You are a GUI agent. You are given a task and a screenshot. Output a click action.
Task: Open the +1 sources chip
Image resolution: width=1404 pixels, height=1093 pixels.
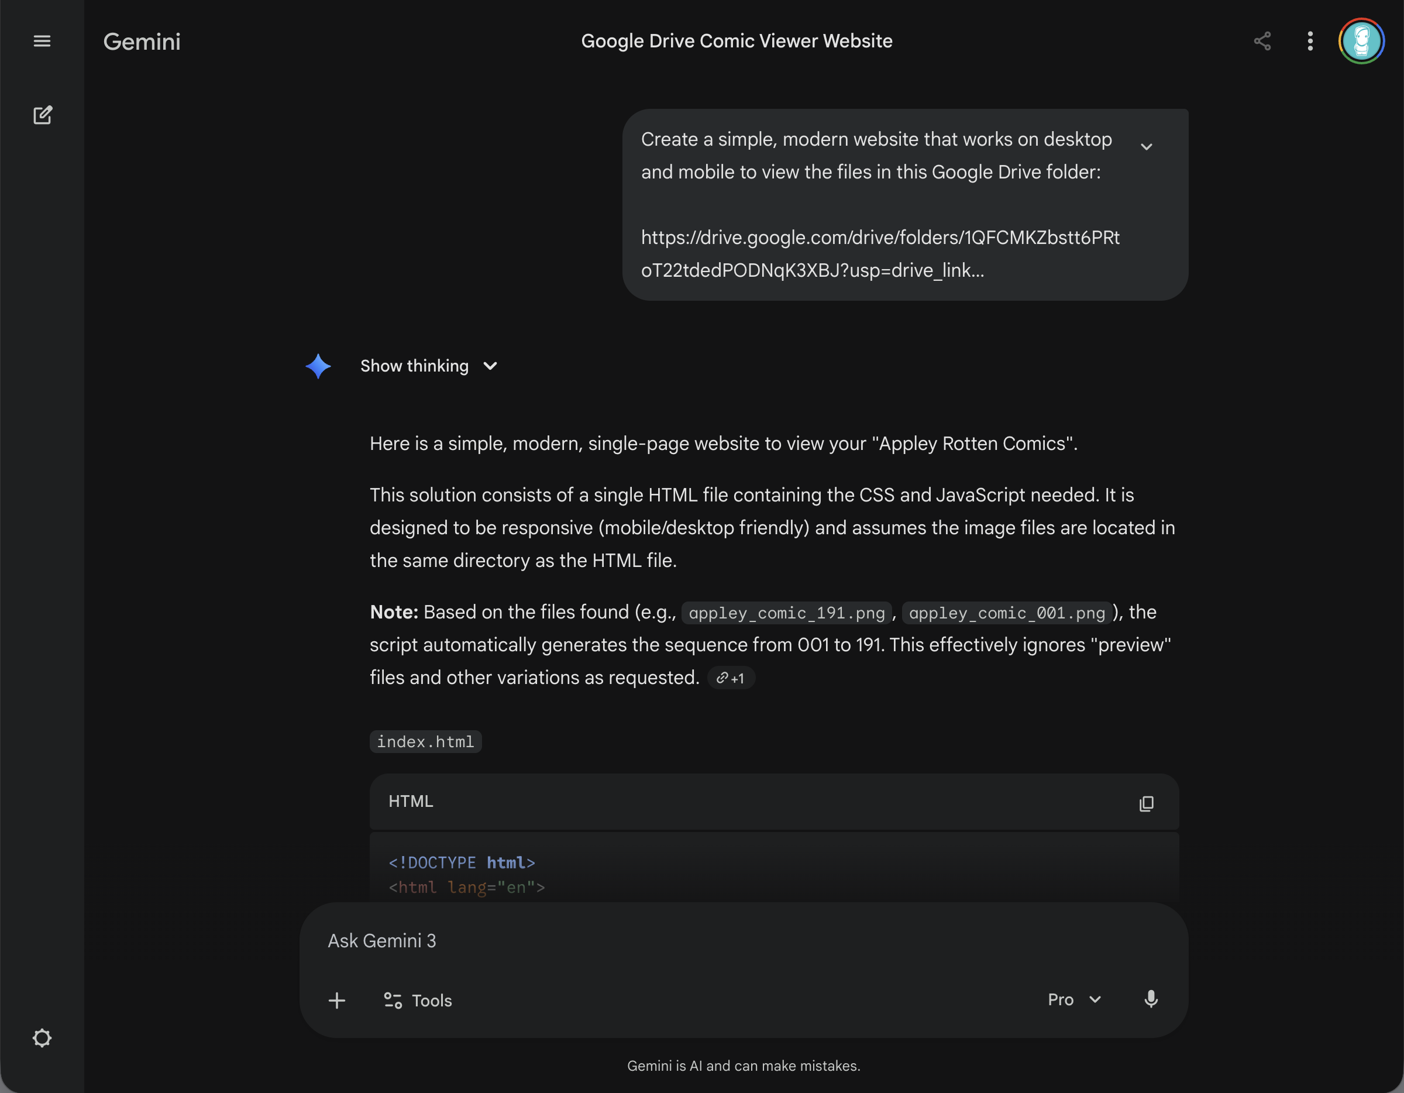(731, 678)
